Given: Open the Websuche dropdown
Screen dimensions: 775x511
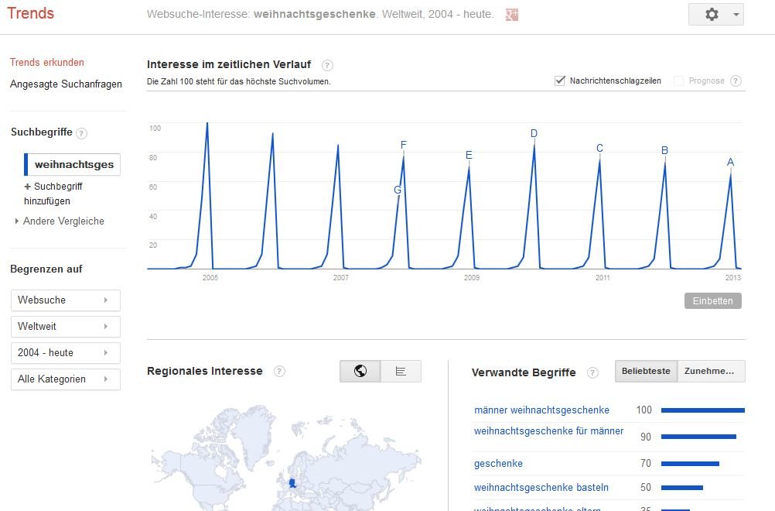Looking at the screenshot, I should coord(66,300).
